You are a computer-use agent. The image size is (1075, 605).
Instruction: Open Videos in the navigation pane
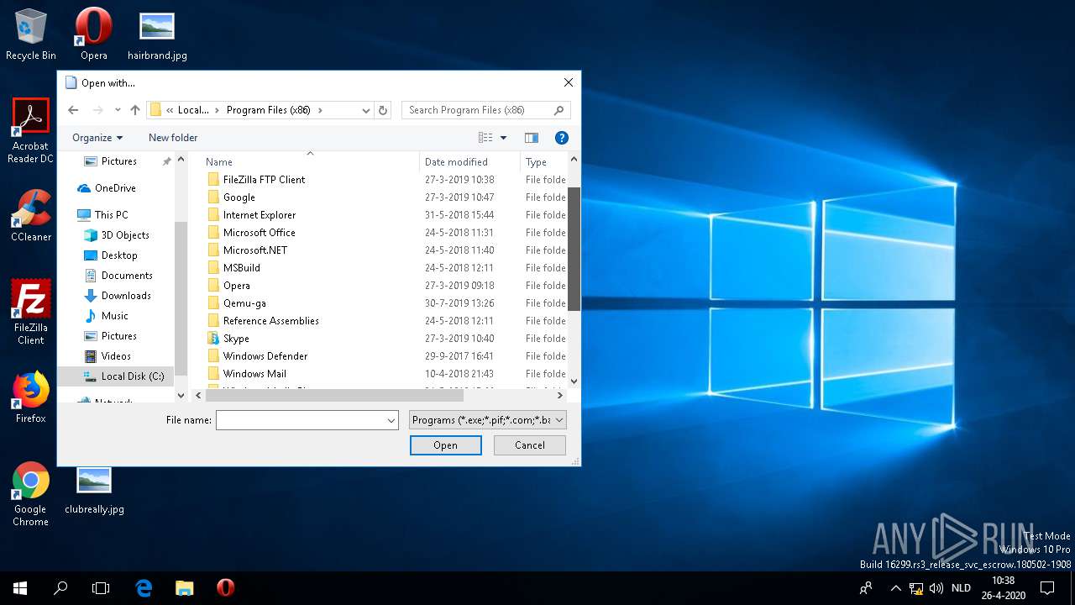[116, 356]
